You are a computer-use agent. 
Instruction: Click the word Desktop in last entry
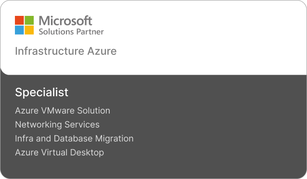[x=87, y=153]
